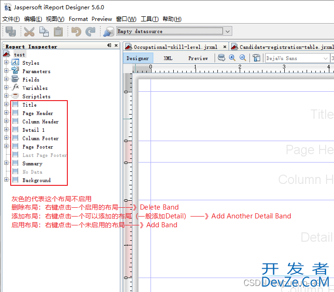Click the Parameters node icon
This screenshot has width=334, height=292.
(15, 70)
